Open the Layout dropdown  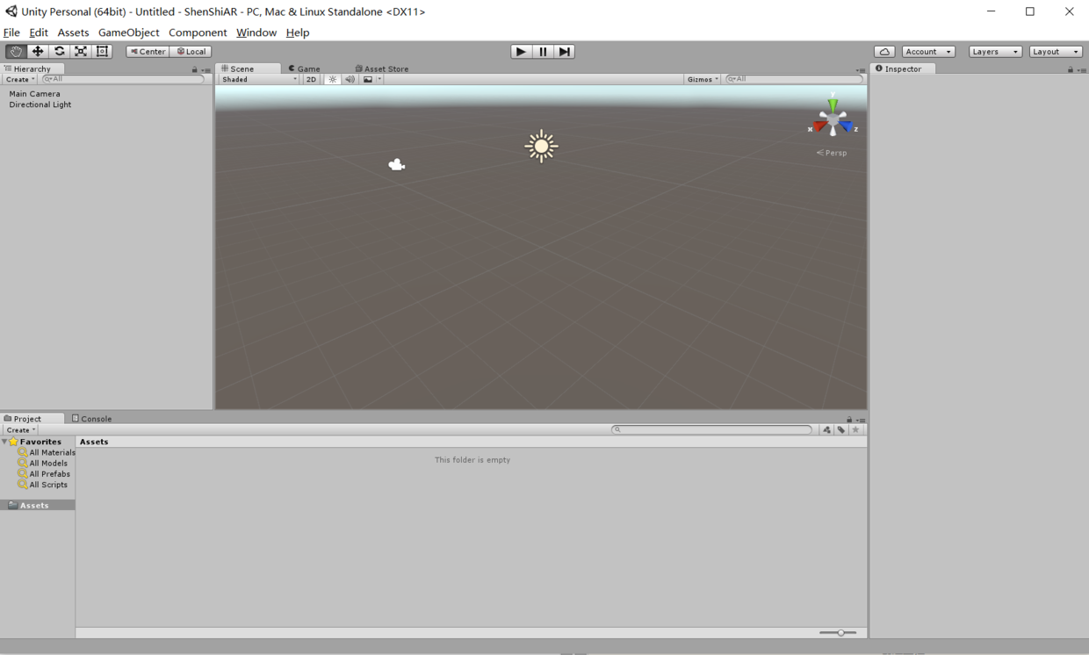pos(1056,52)
